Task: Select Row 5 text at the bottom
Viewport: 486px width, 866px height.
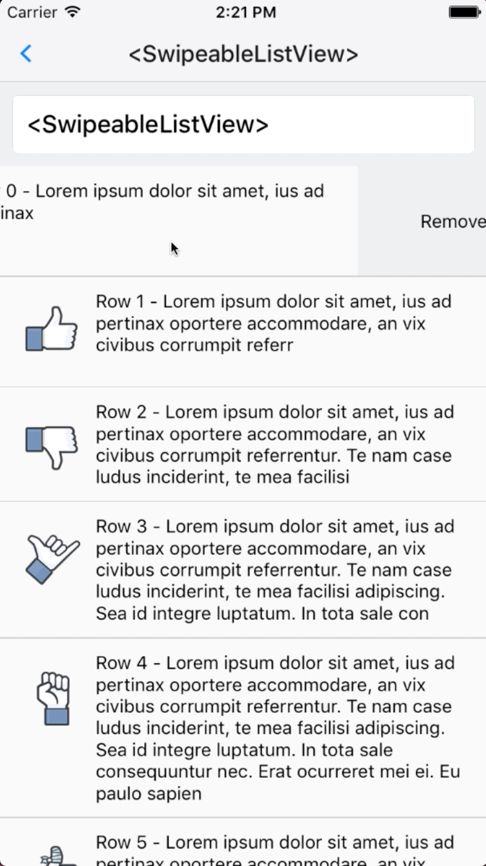Action: (275, 852)
